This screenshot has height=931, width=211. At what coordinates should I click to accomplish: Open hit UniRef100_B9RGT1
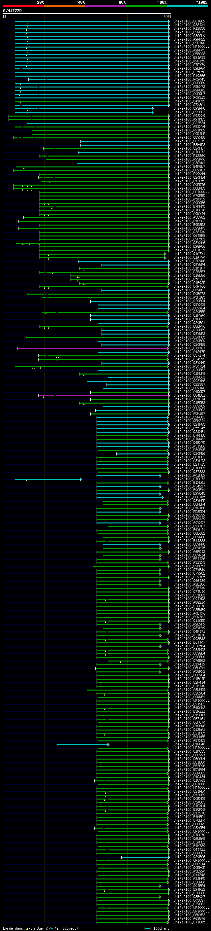[189, 32]
